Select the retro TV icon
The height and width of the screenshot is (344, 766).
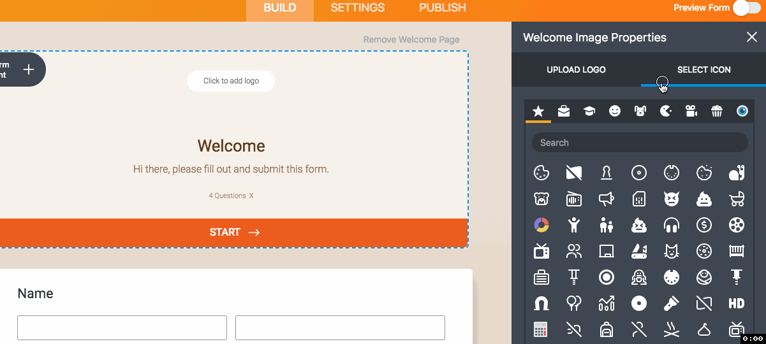click(541, 251)
